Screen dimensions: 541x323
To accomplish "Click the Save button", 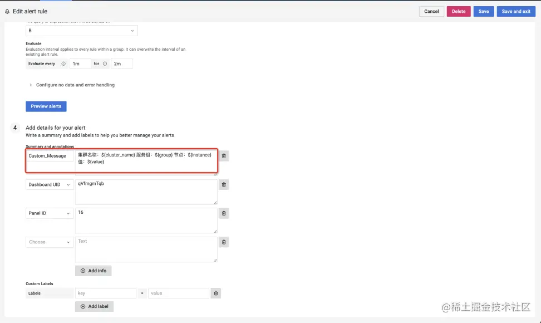I will [483, 11].
